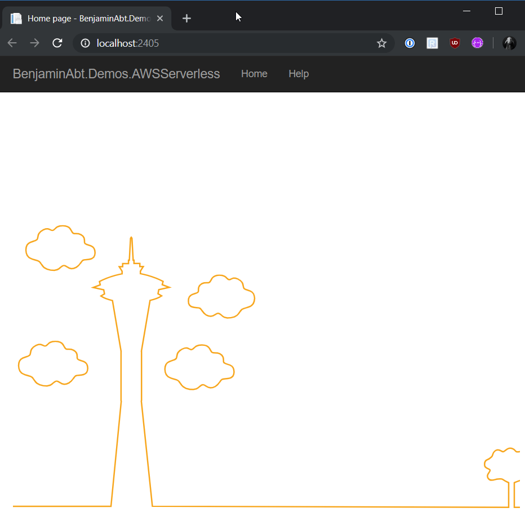Open a new browser tab

coord(186,18)
